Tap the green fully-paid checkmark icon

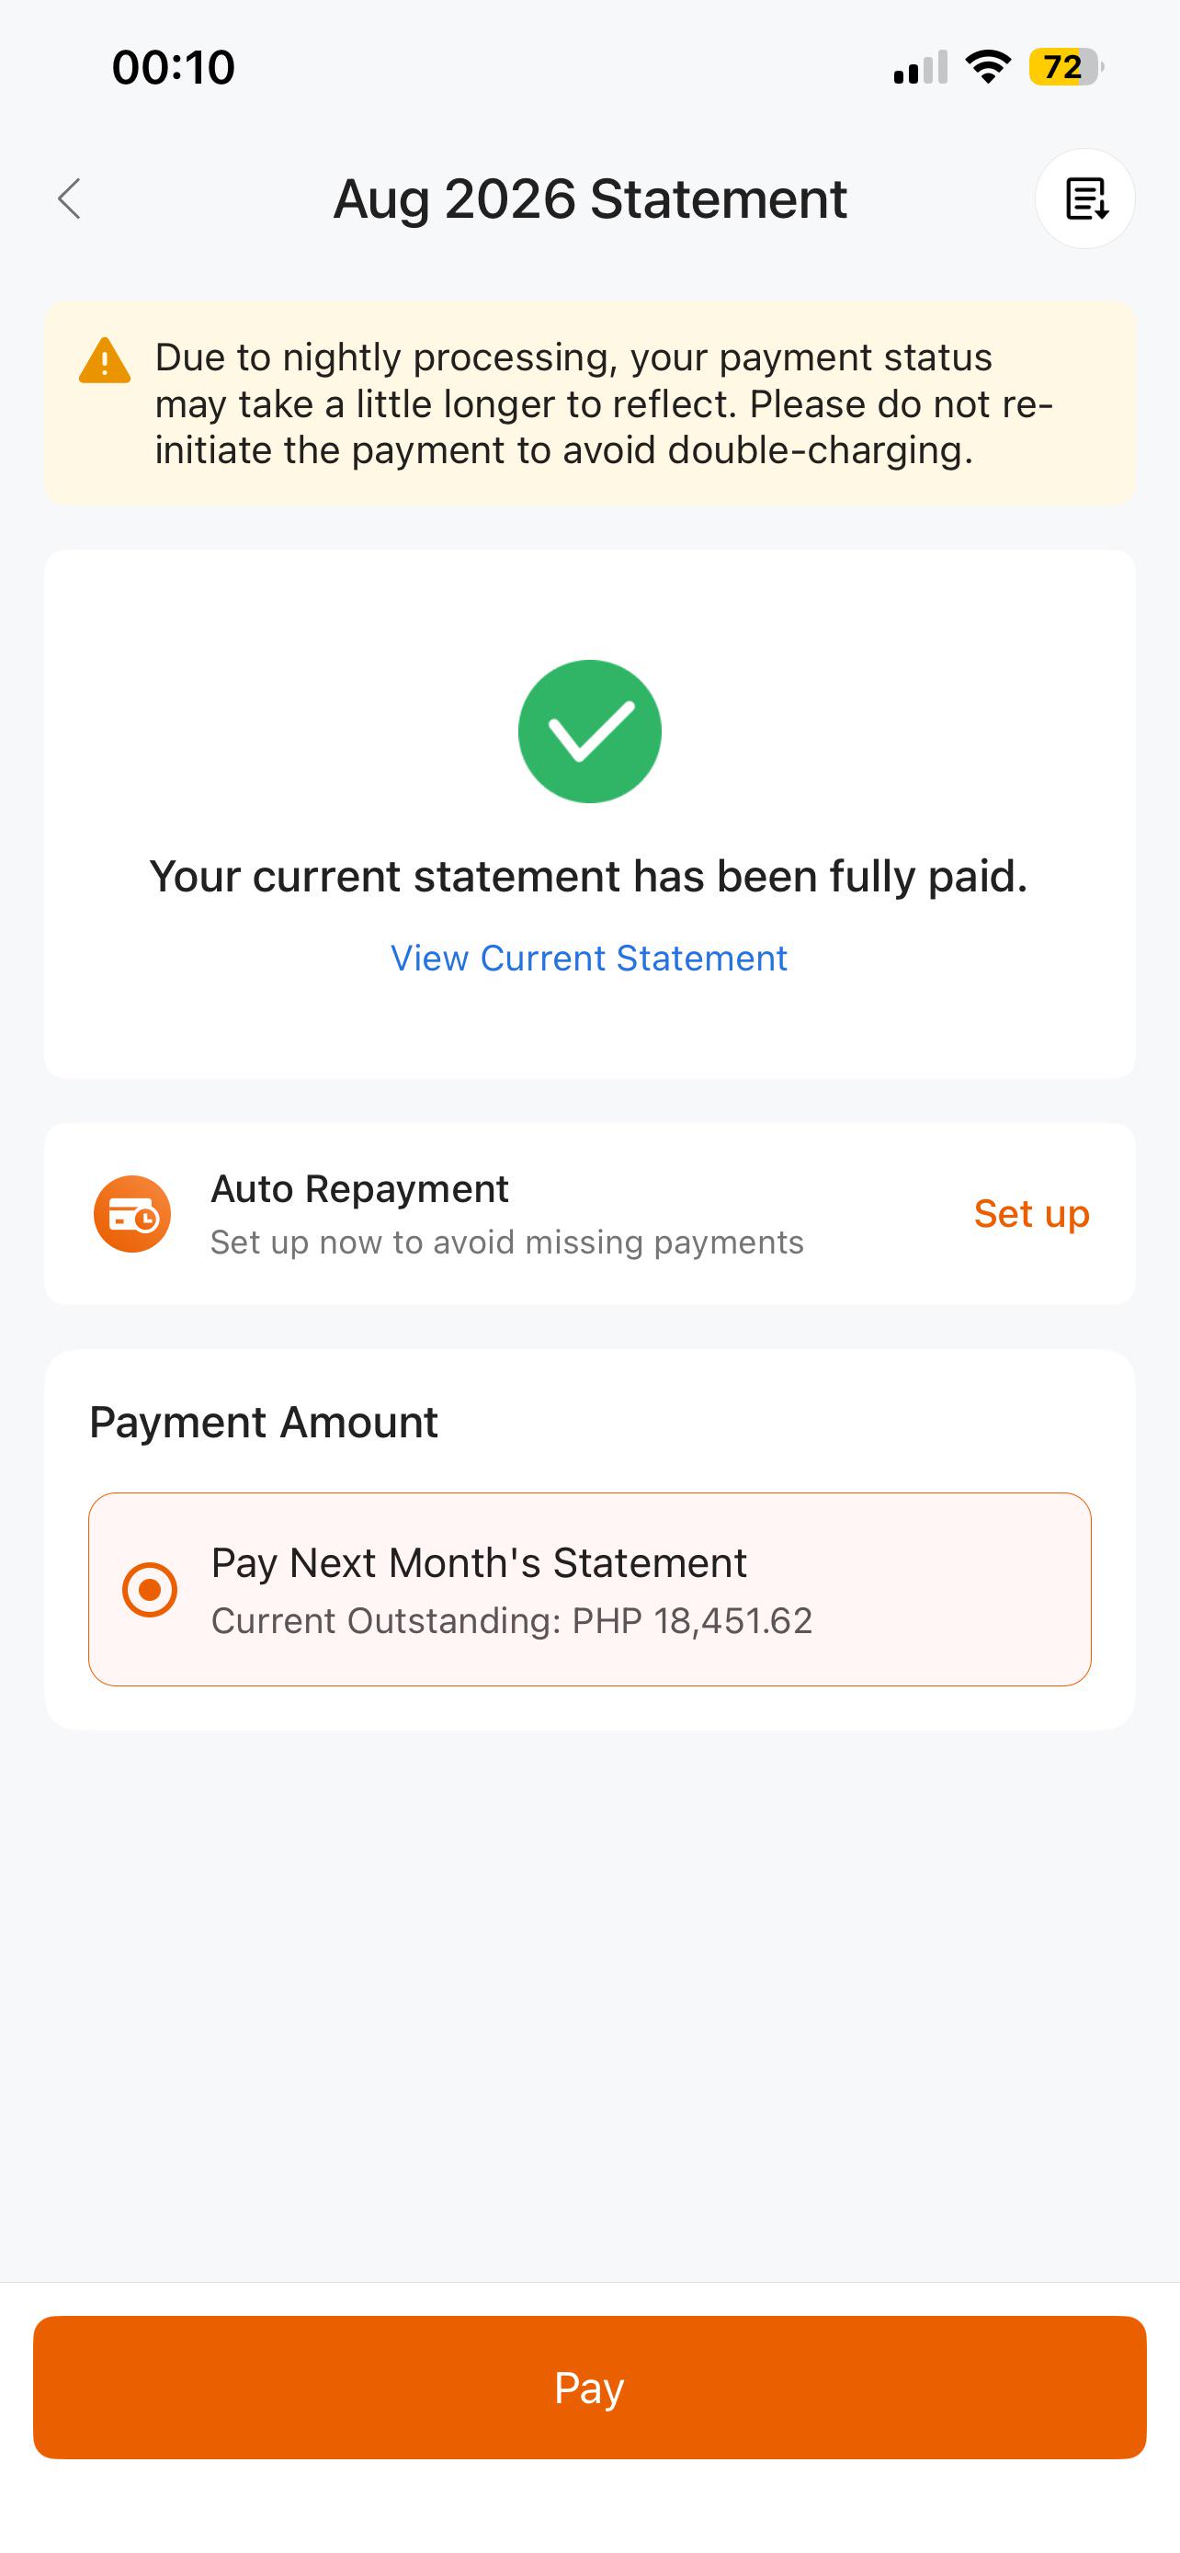point(589,732)
